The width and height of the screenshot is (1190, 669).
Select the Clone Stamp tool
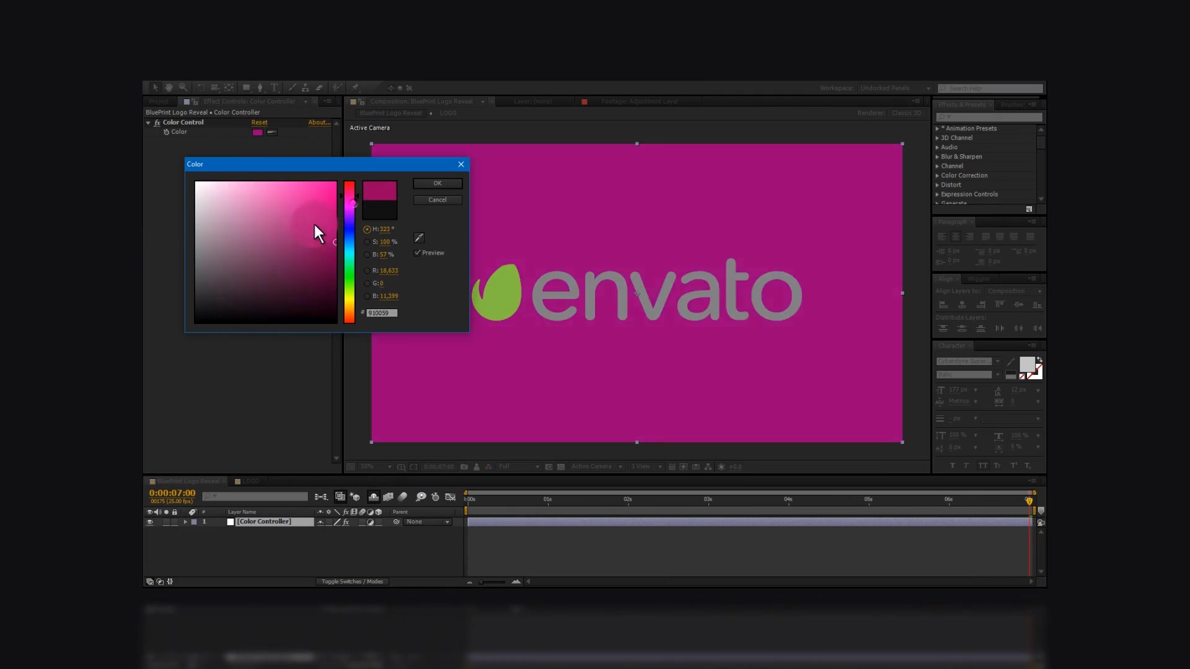click(305, 87)
